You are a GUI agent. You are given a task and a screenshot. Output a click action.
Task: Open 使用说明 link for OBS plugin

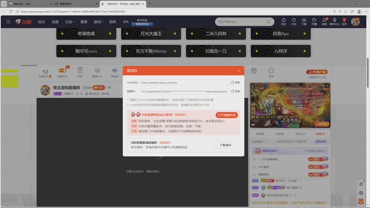point(165,143)
